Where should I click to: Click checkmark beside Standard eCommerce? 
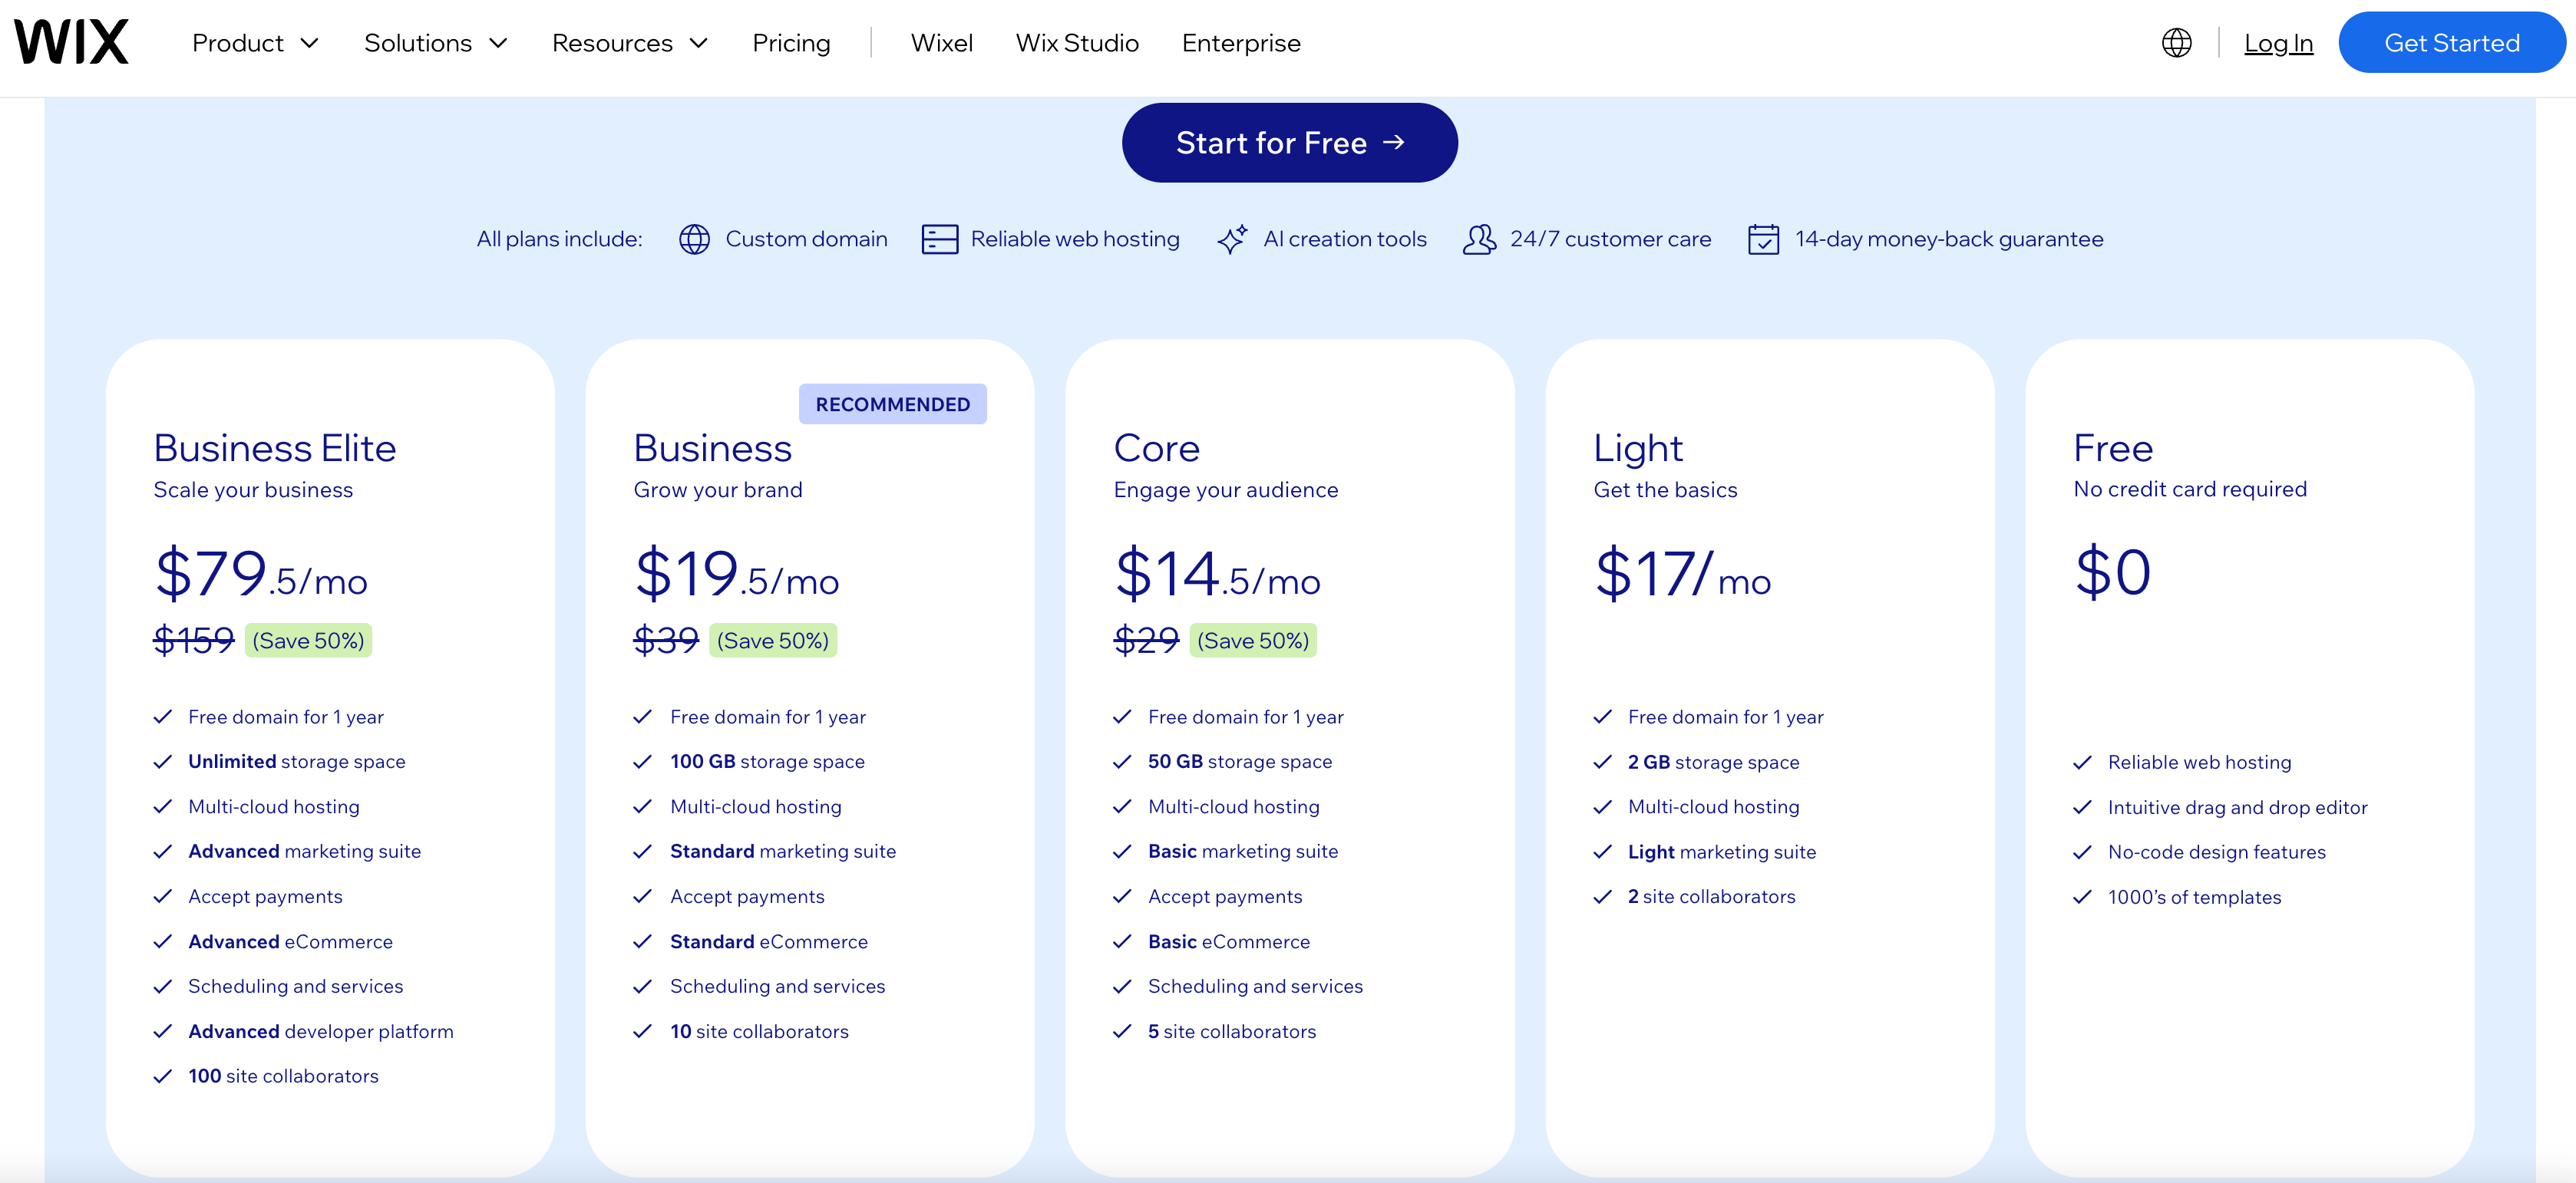(642, 942)
